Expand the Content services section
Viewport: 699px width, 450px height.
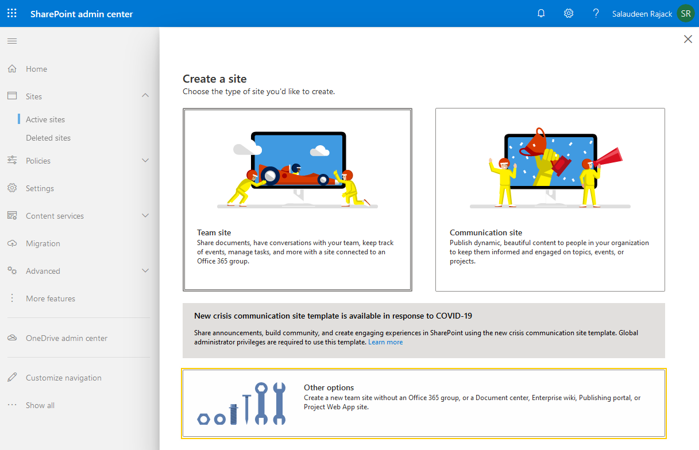pyautogui.click(x=145, y=215)
